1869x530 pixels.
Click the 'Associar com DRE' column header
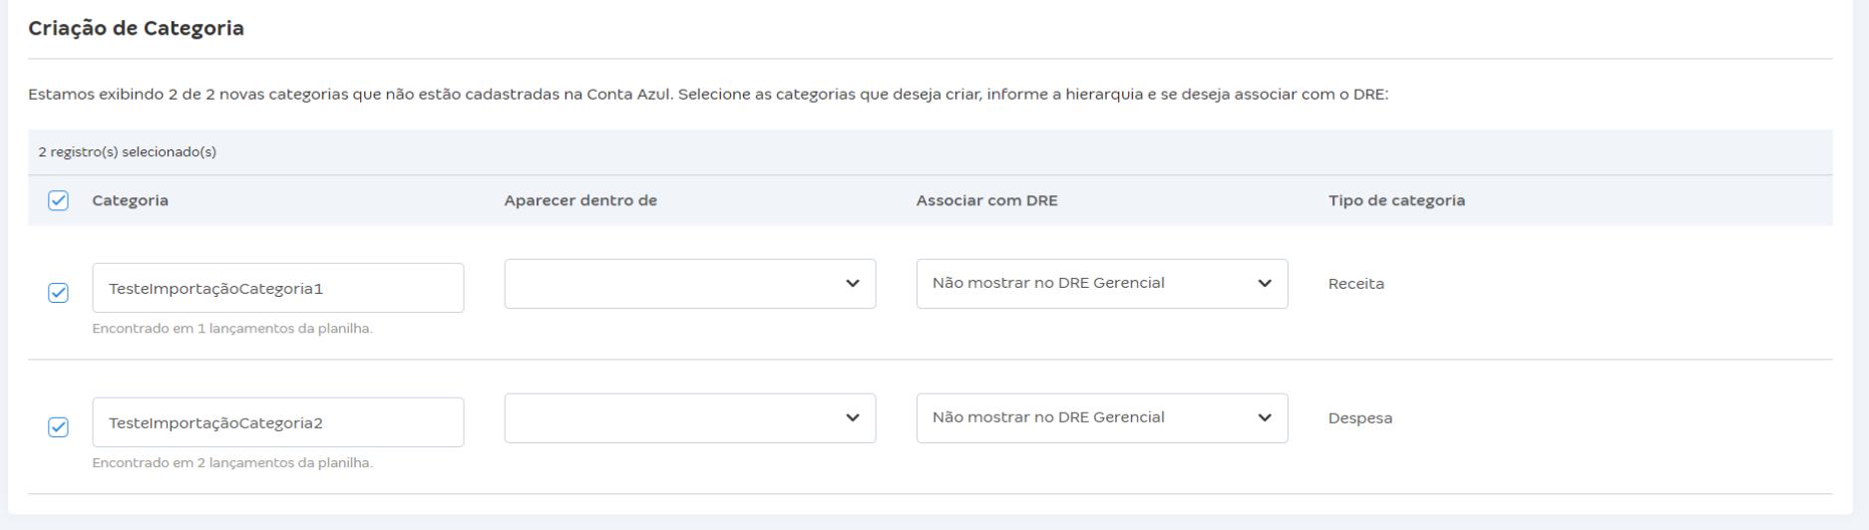point(987,200)
